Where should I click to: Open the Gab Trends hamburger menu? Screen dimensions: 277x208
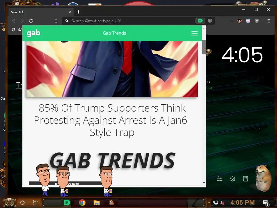194,33
